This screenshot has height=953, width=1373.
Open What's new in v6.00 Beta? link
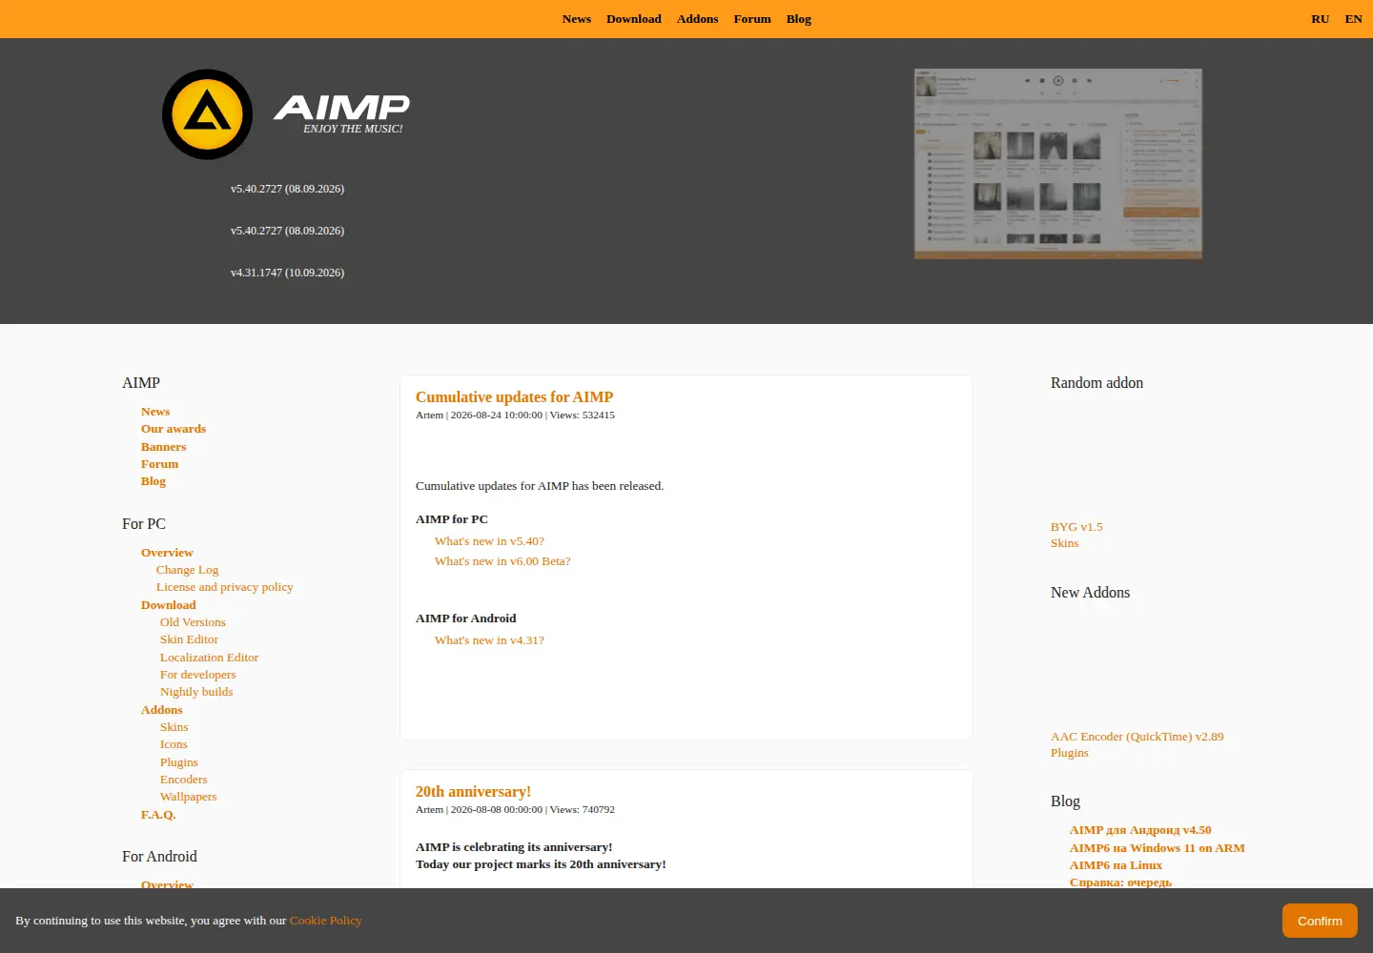click(x=502, y=561)
